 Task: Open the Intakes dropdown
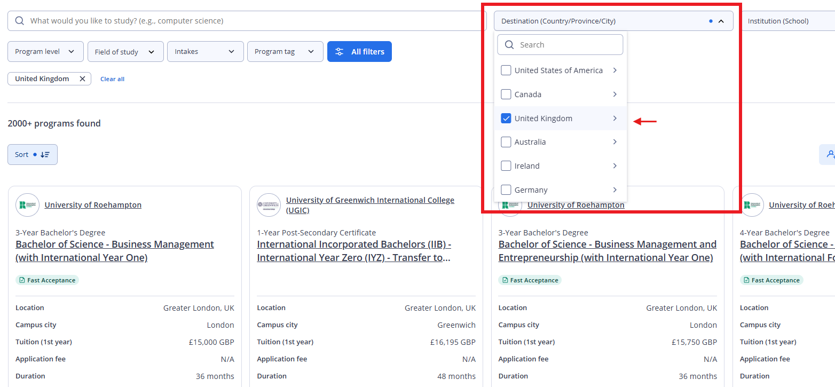tap(206, 52)
